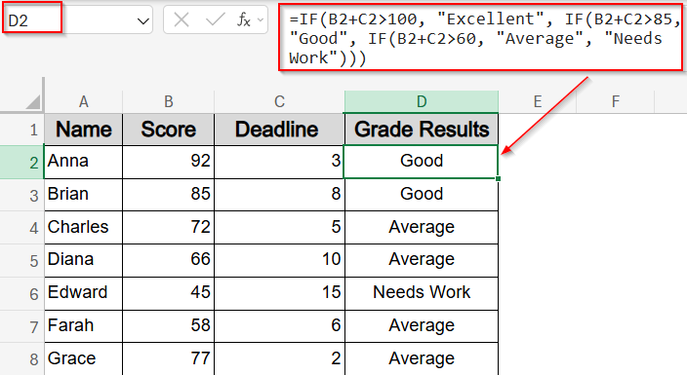Select column B header

coord(168,101)
